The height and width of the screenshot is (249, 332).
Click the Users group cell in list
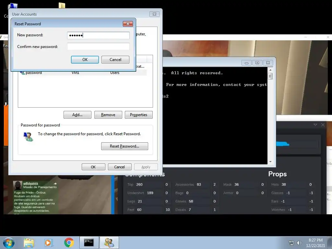tap(115, 73)
